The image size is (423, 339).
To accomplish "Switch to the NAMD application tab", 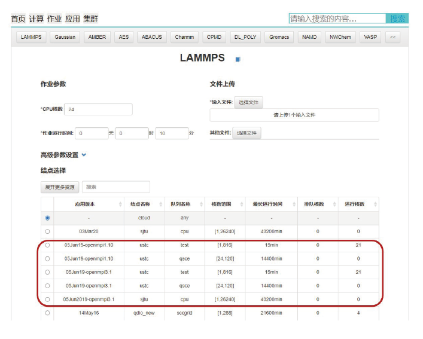I will (x=309, y=37).
